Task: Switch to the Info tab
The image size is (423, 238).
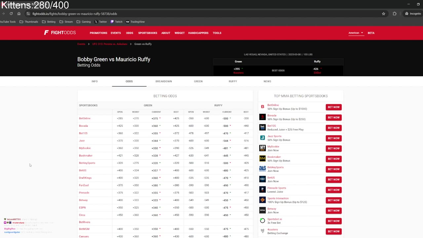Action: [x=95, y=81]
